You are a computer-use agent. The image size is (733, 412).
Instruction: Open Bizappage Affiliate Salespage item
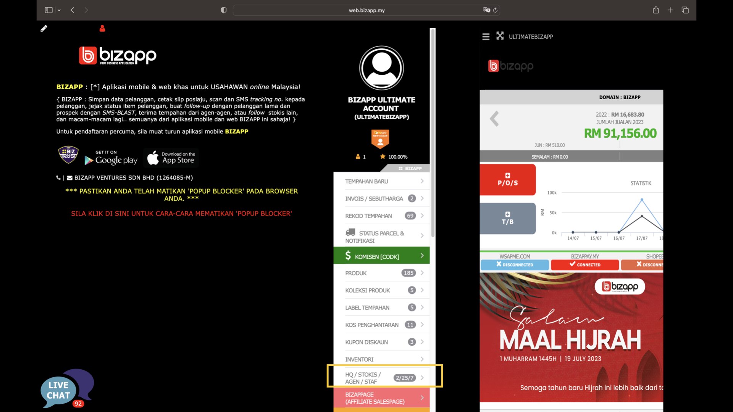coord(381,398)
